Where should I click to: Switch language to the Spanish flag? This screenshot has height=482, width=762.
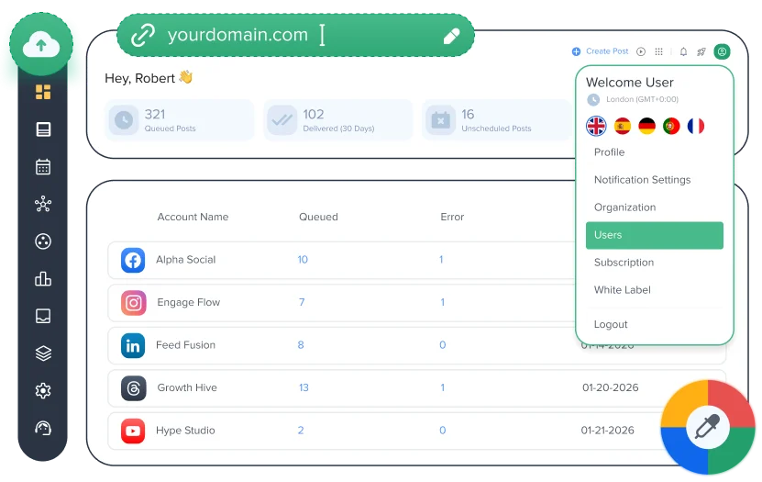coord(622,126)
